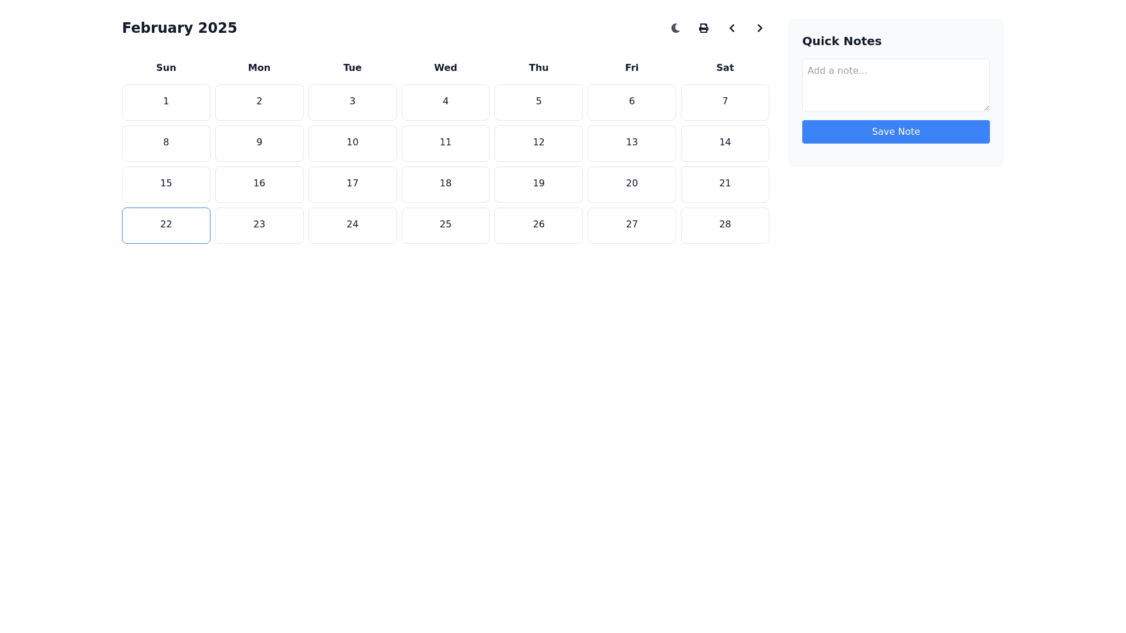This screenshot has height=633, width=1126.
Task: Open date 25 under Wednesday
Action: point(446,226)
